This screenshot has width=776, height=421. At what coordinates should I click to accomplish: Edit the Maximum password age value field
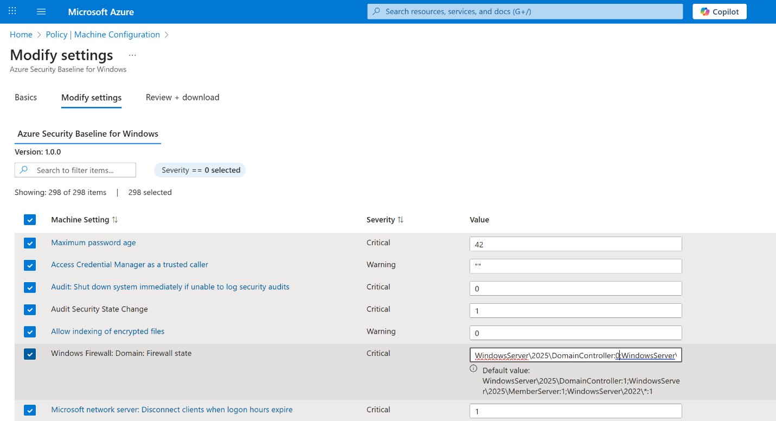pyautogui.click(x=575, y=244)
